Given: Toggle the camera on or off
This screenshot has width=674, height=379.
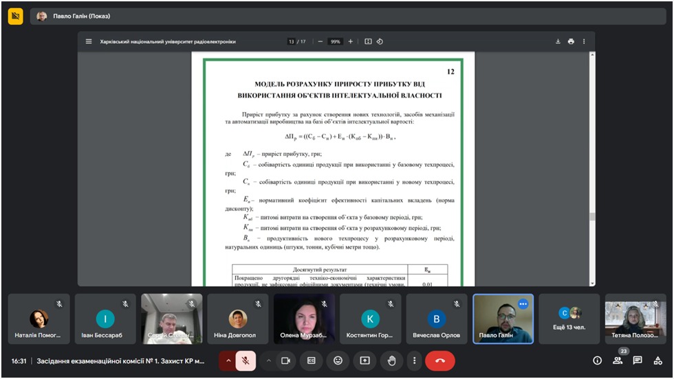Looking at the screenshot, I should click(x=285, y=360).
